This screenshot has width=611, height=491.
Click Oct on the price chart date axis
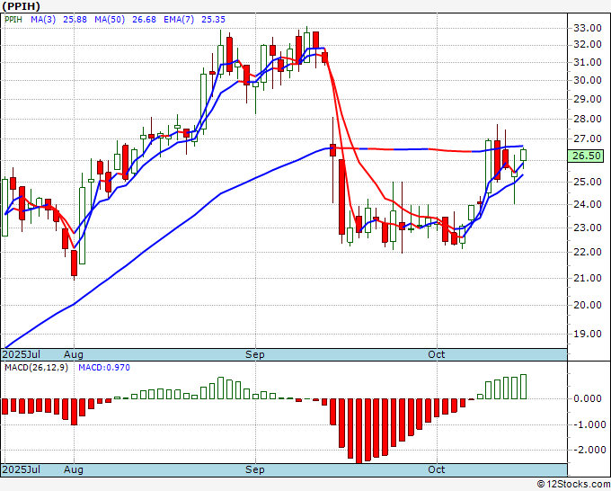pyautogui.click(x=437, y=354)
